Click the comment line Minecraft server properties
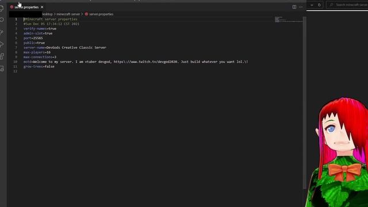 51,19
